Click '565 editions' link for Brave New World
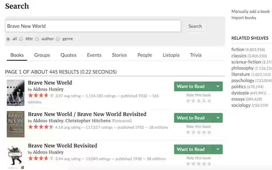 pos(156,96)
